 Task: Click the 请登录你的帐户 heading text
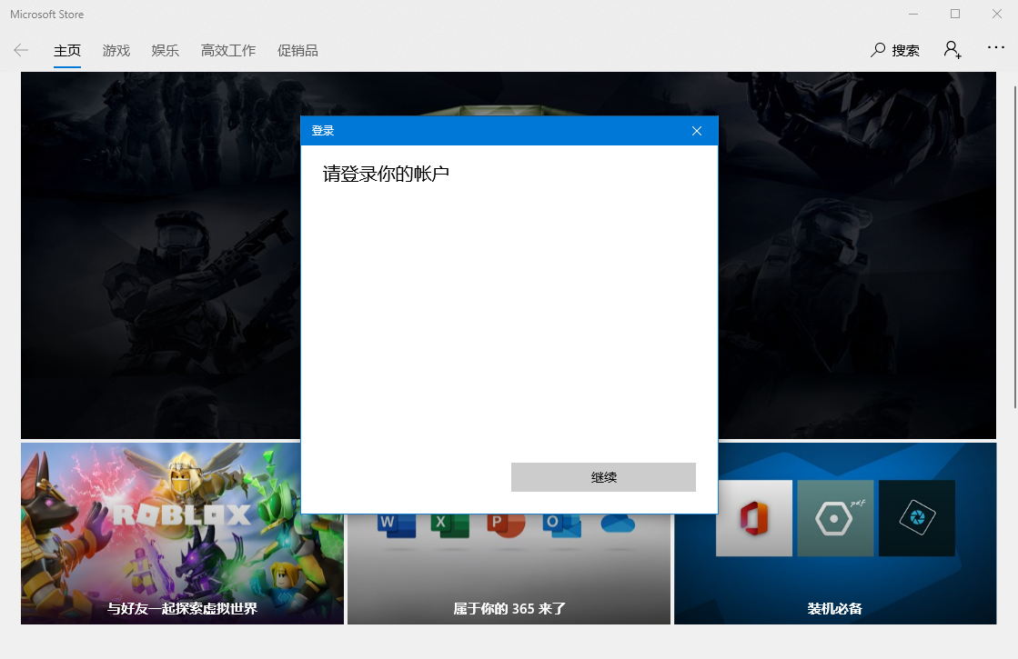pos(386,174)
